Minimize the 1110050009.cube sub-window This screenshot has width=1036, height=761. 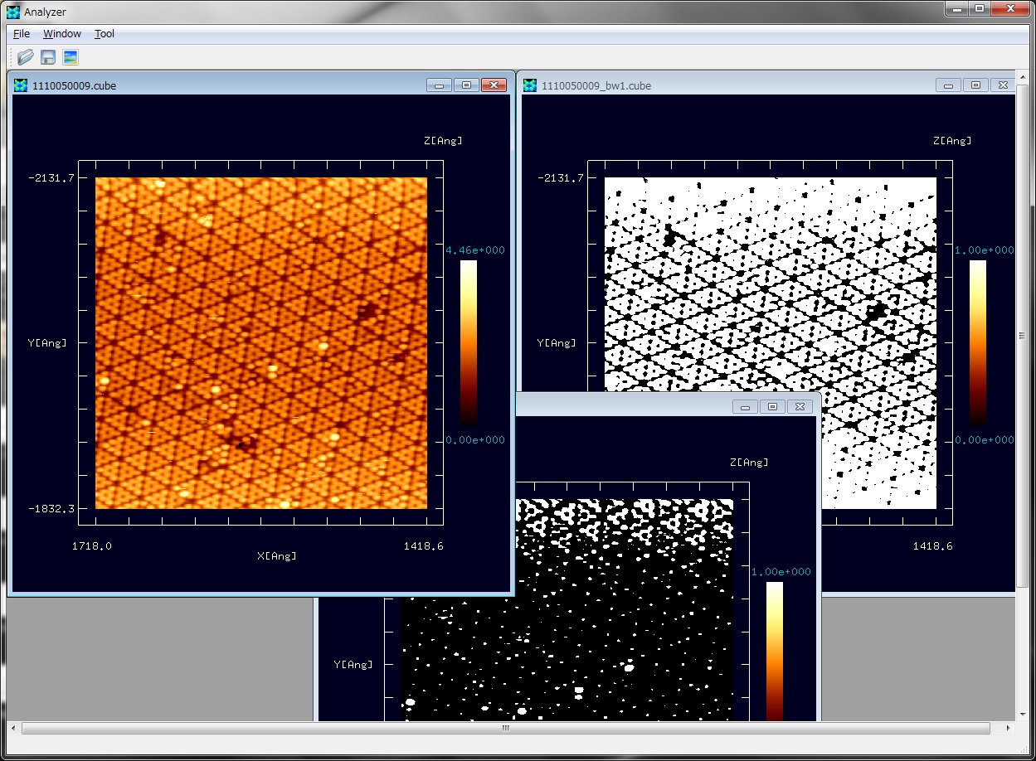pyautogui.click(x=440, y=85)
